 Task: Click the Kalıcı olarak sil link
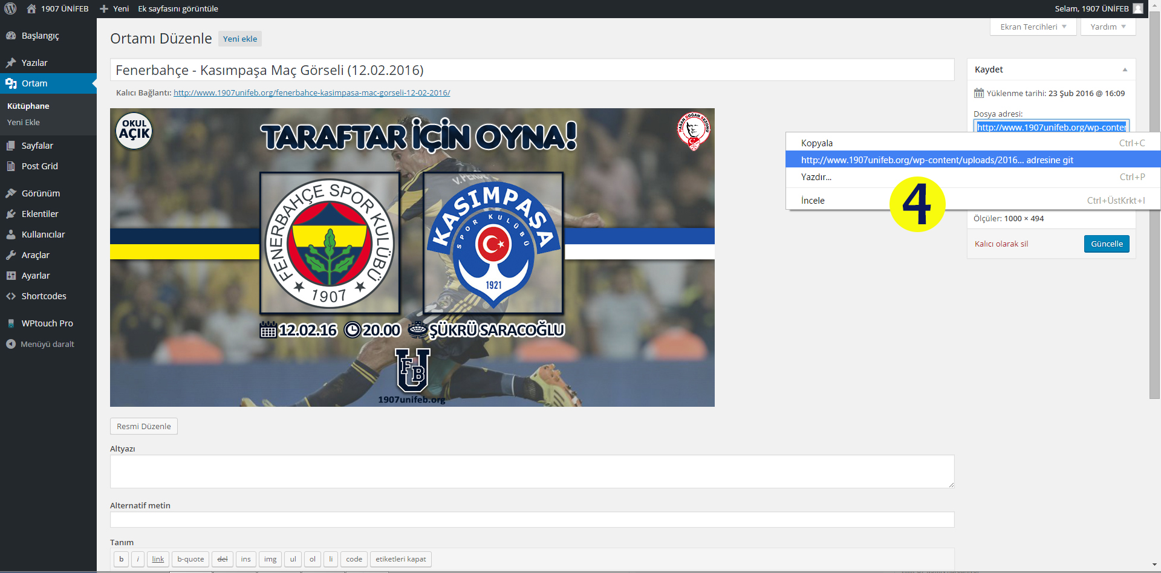(1001, 244)
